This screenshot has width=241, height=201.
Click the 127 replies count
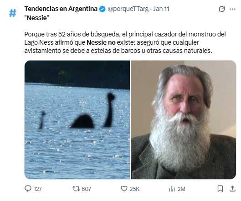(x=37, y=189)
